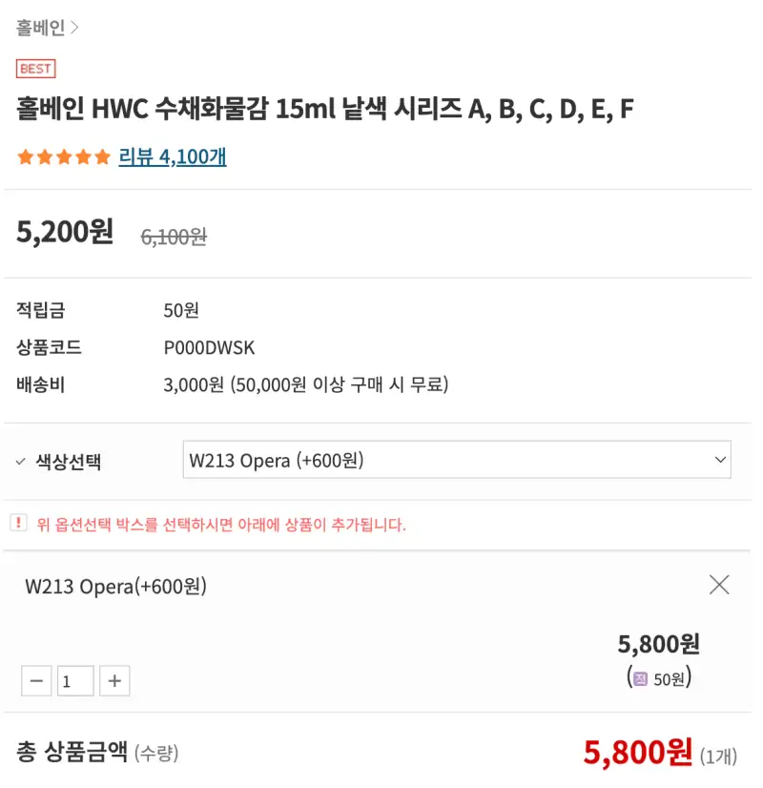Click the purple 적립금 point icon
The width and height of the screenshot is (763, 788).
[641, 679]
